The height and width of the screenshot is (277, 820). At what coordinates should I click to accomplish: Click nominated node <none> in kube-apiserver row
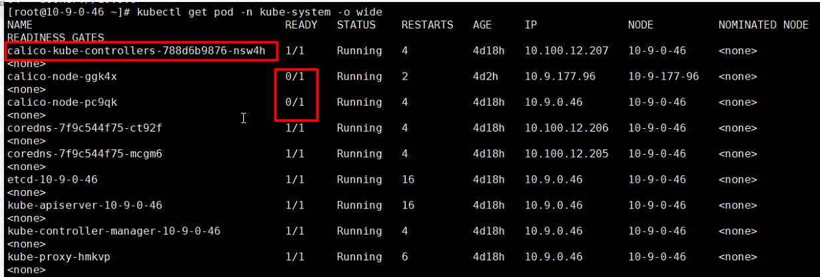[738, 206]
